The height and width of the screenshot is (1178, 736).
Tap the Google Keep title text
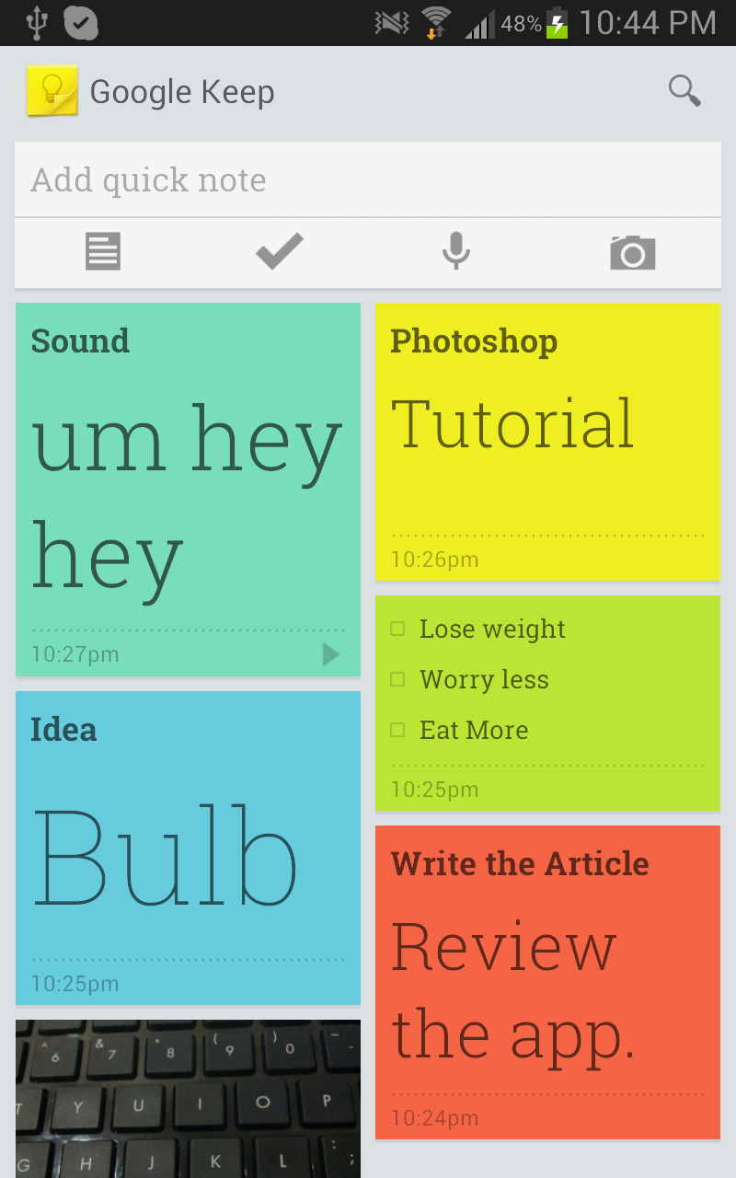pyautogui.click(x=182, y=92)
